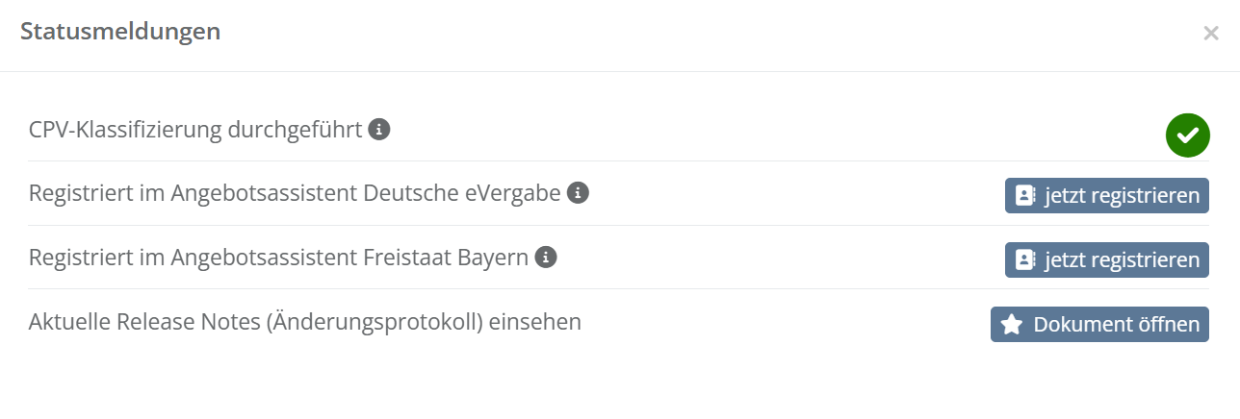The image size is (1240, 419).
Task: Click the Aktuelle Release Notes einsehen text
Action: click(305, 322)
